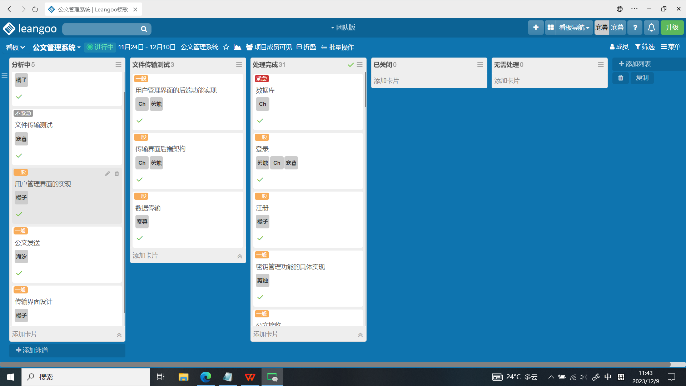Click trash icon on 用户管理界面的实现 card
The width and height of the screenshot is (686, 386).
coord(117,174)
